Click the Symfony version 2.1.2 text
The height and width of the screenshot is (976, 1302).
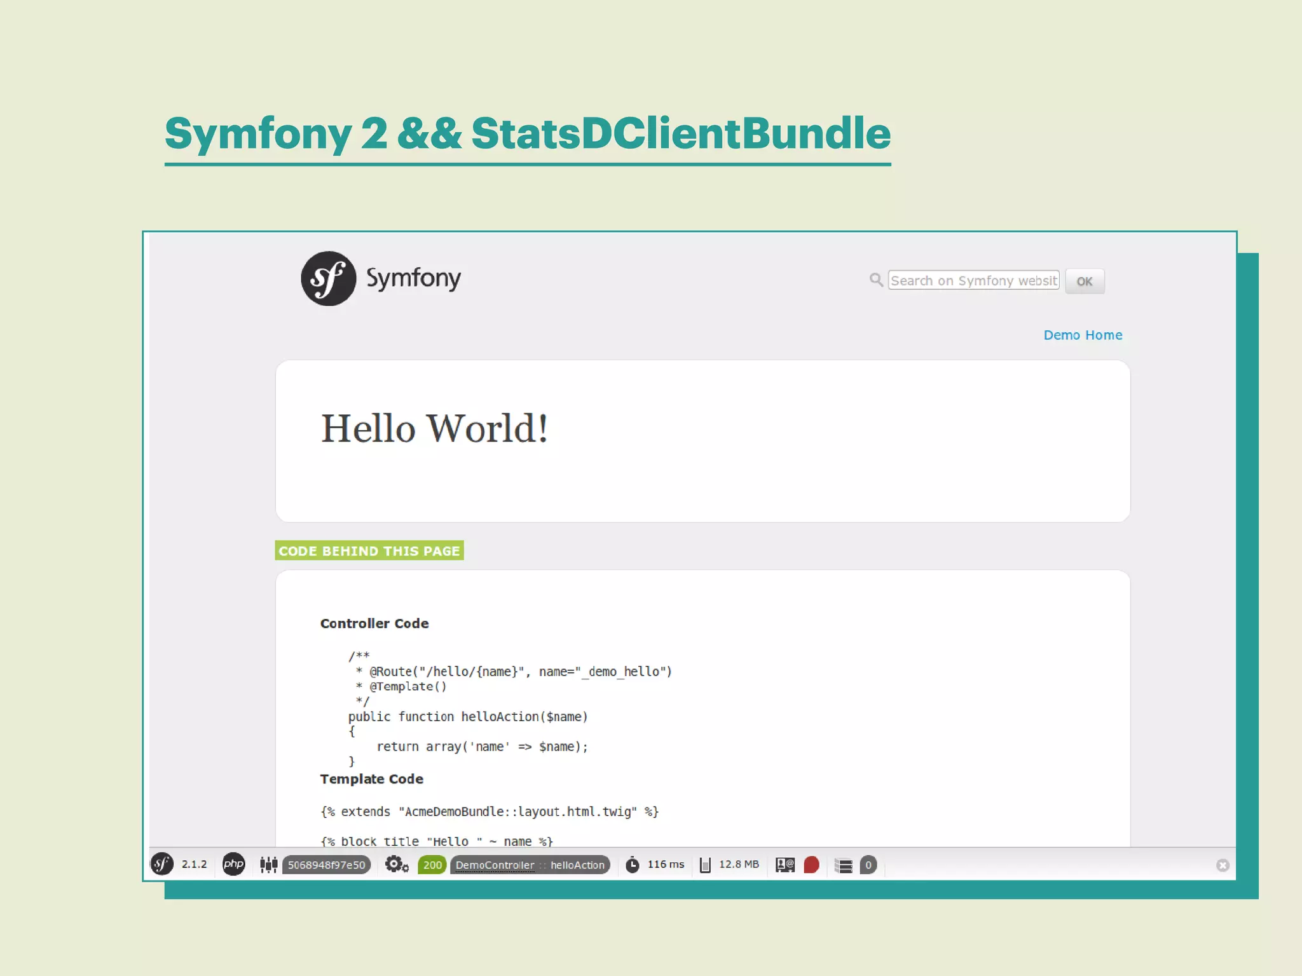point(195,864)
